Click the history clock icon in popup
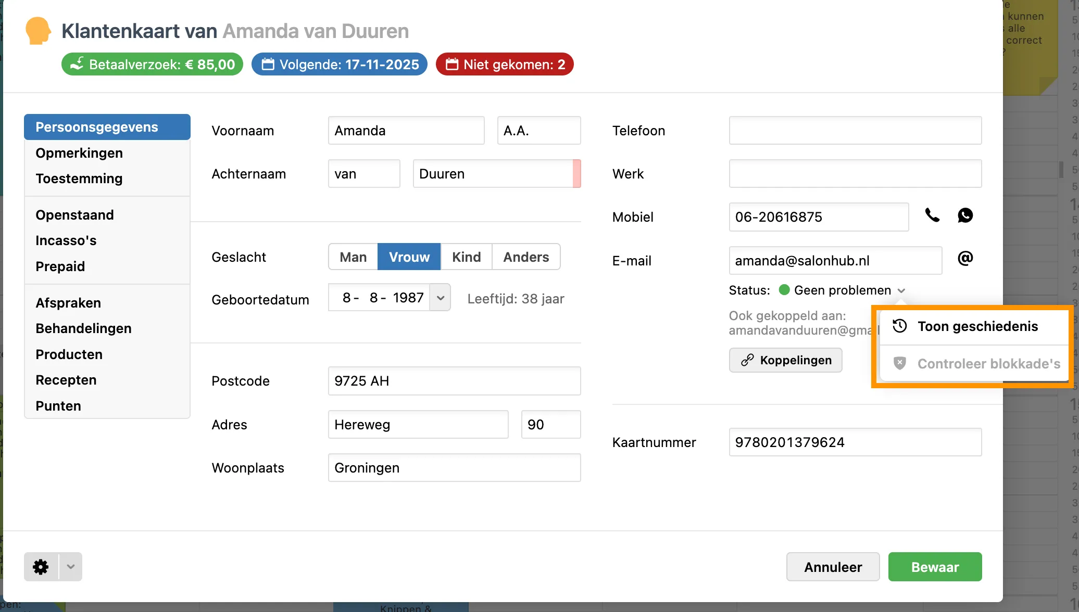This screenshot has width=1079, height=612. 900,326
